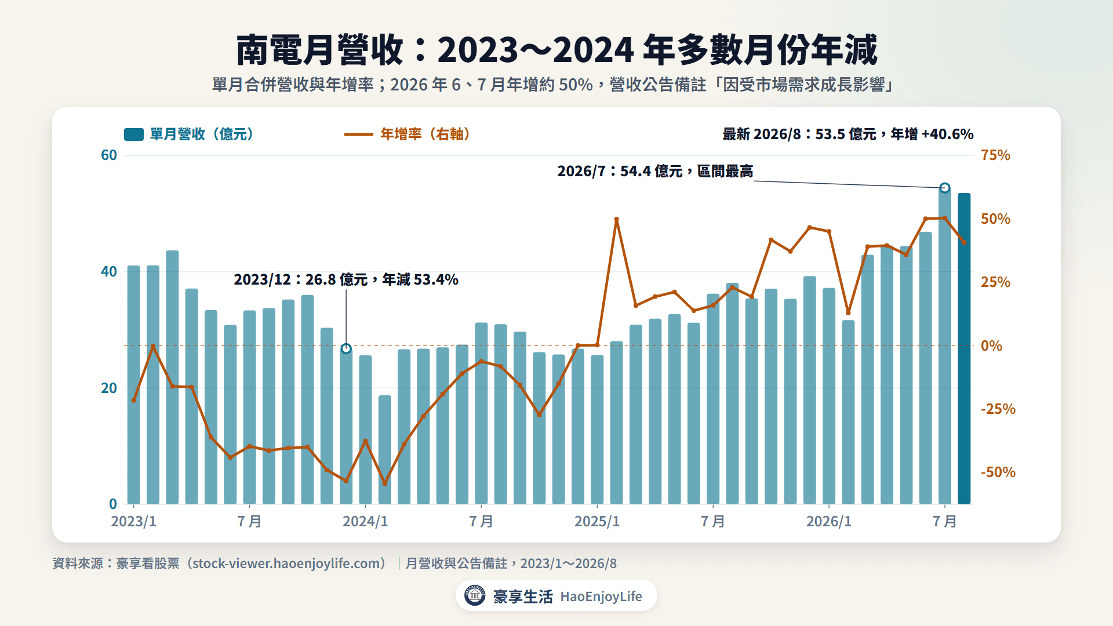1113x626 pixels.
Task: Click the teal 單月營收 legend swatch
Action: [134, 134]
